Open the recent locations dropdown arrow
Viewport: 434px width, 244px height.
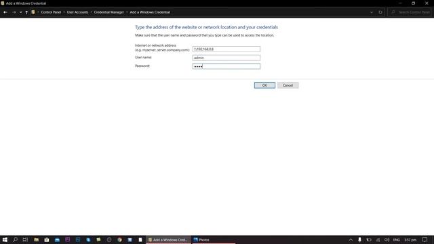pyautogui.click(x=20, y=12)
